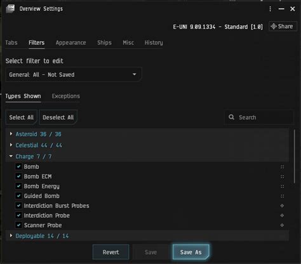The height and width of the screenshot is (264, 301).
Task: Click the magnifier icon in Search
Action: 232,117
